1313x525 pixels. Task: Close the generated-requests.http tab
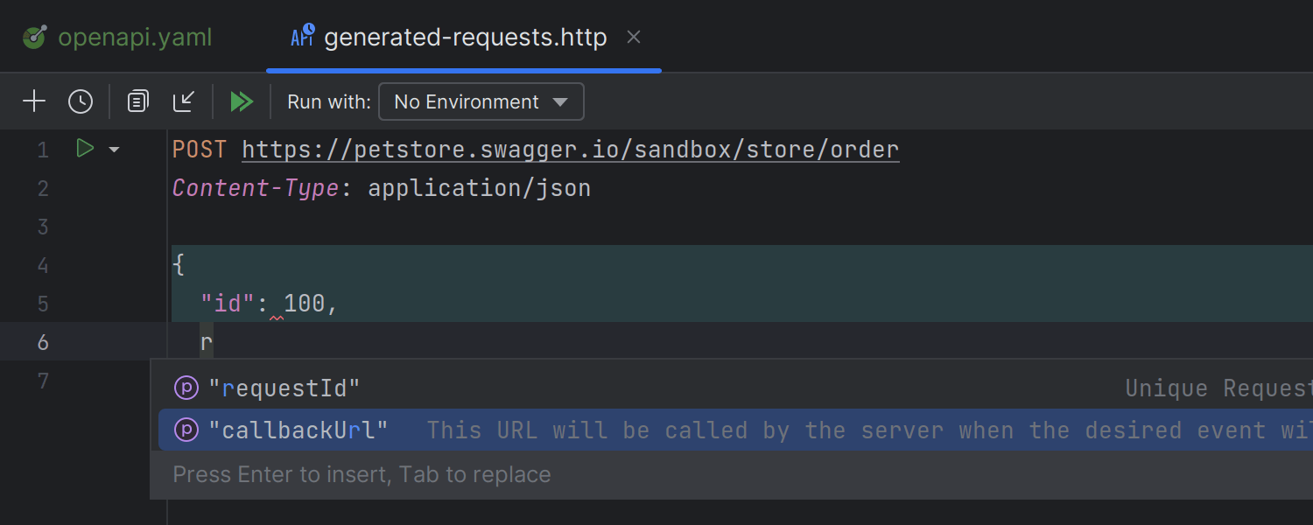pyautogui.click(x=633, y=37)
